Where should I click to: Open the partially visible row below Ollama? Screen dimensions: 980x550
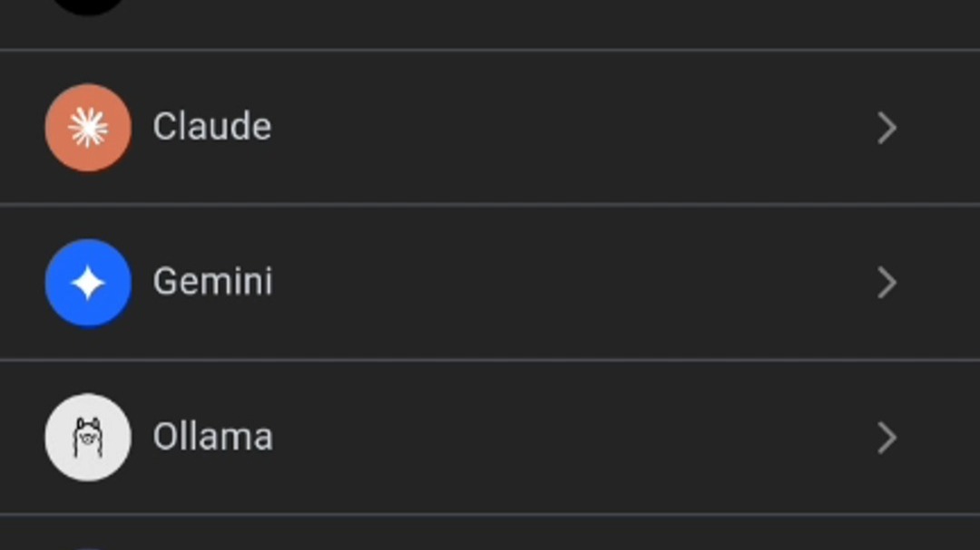click(490, 534)
